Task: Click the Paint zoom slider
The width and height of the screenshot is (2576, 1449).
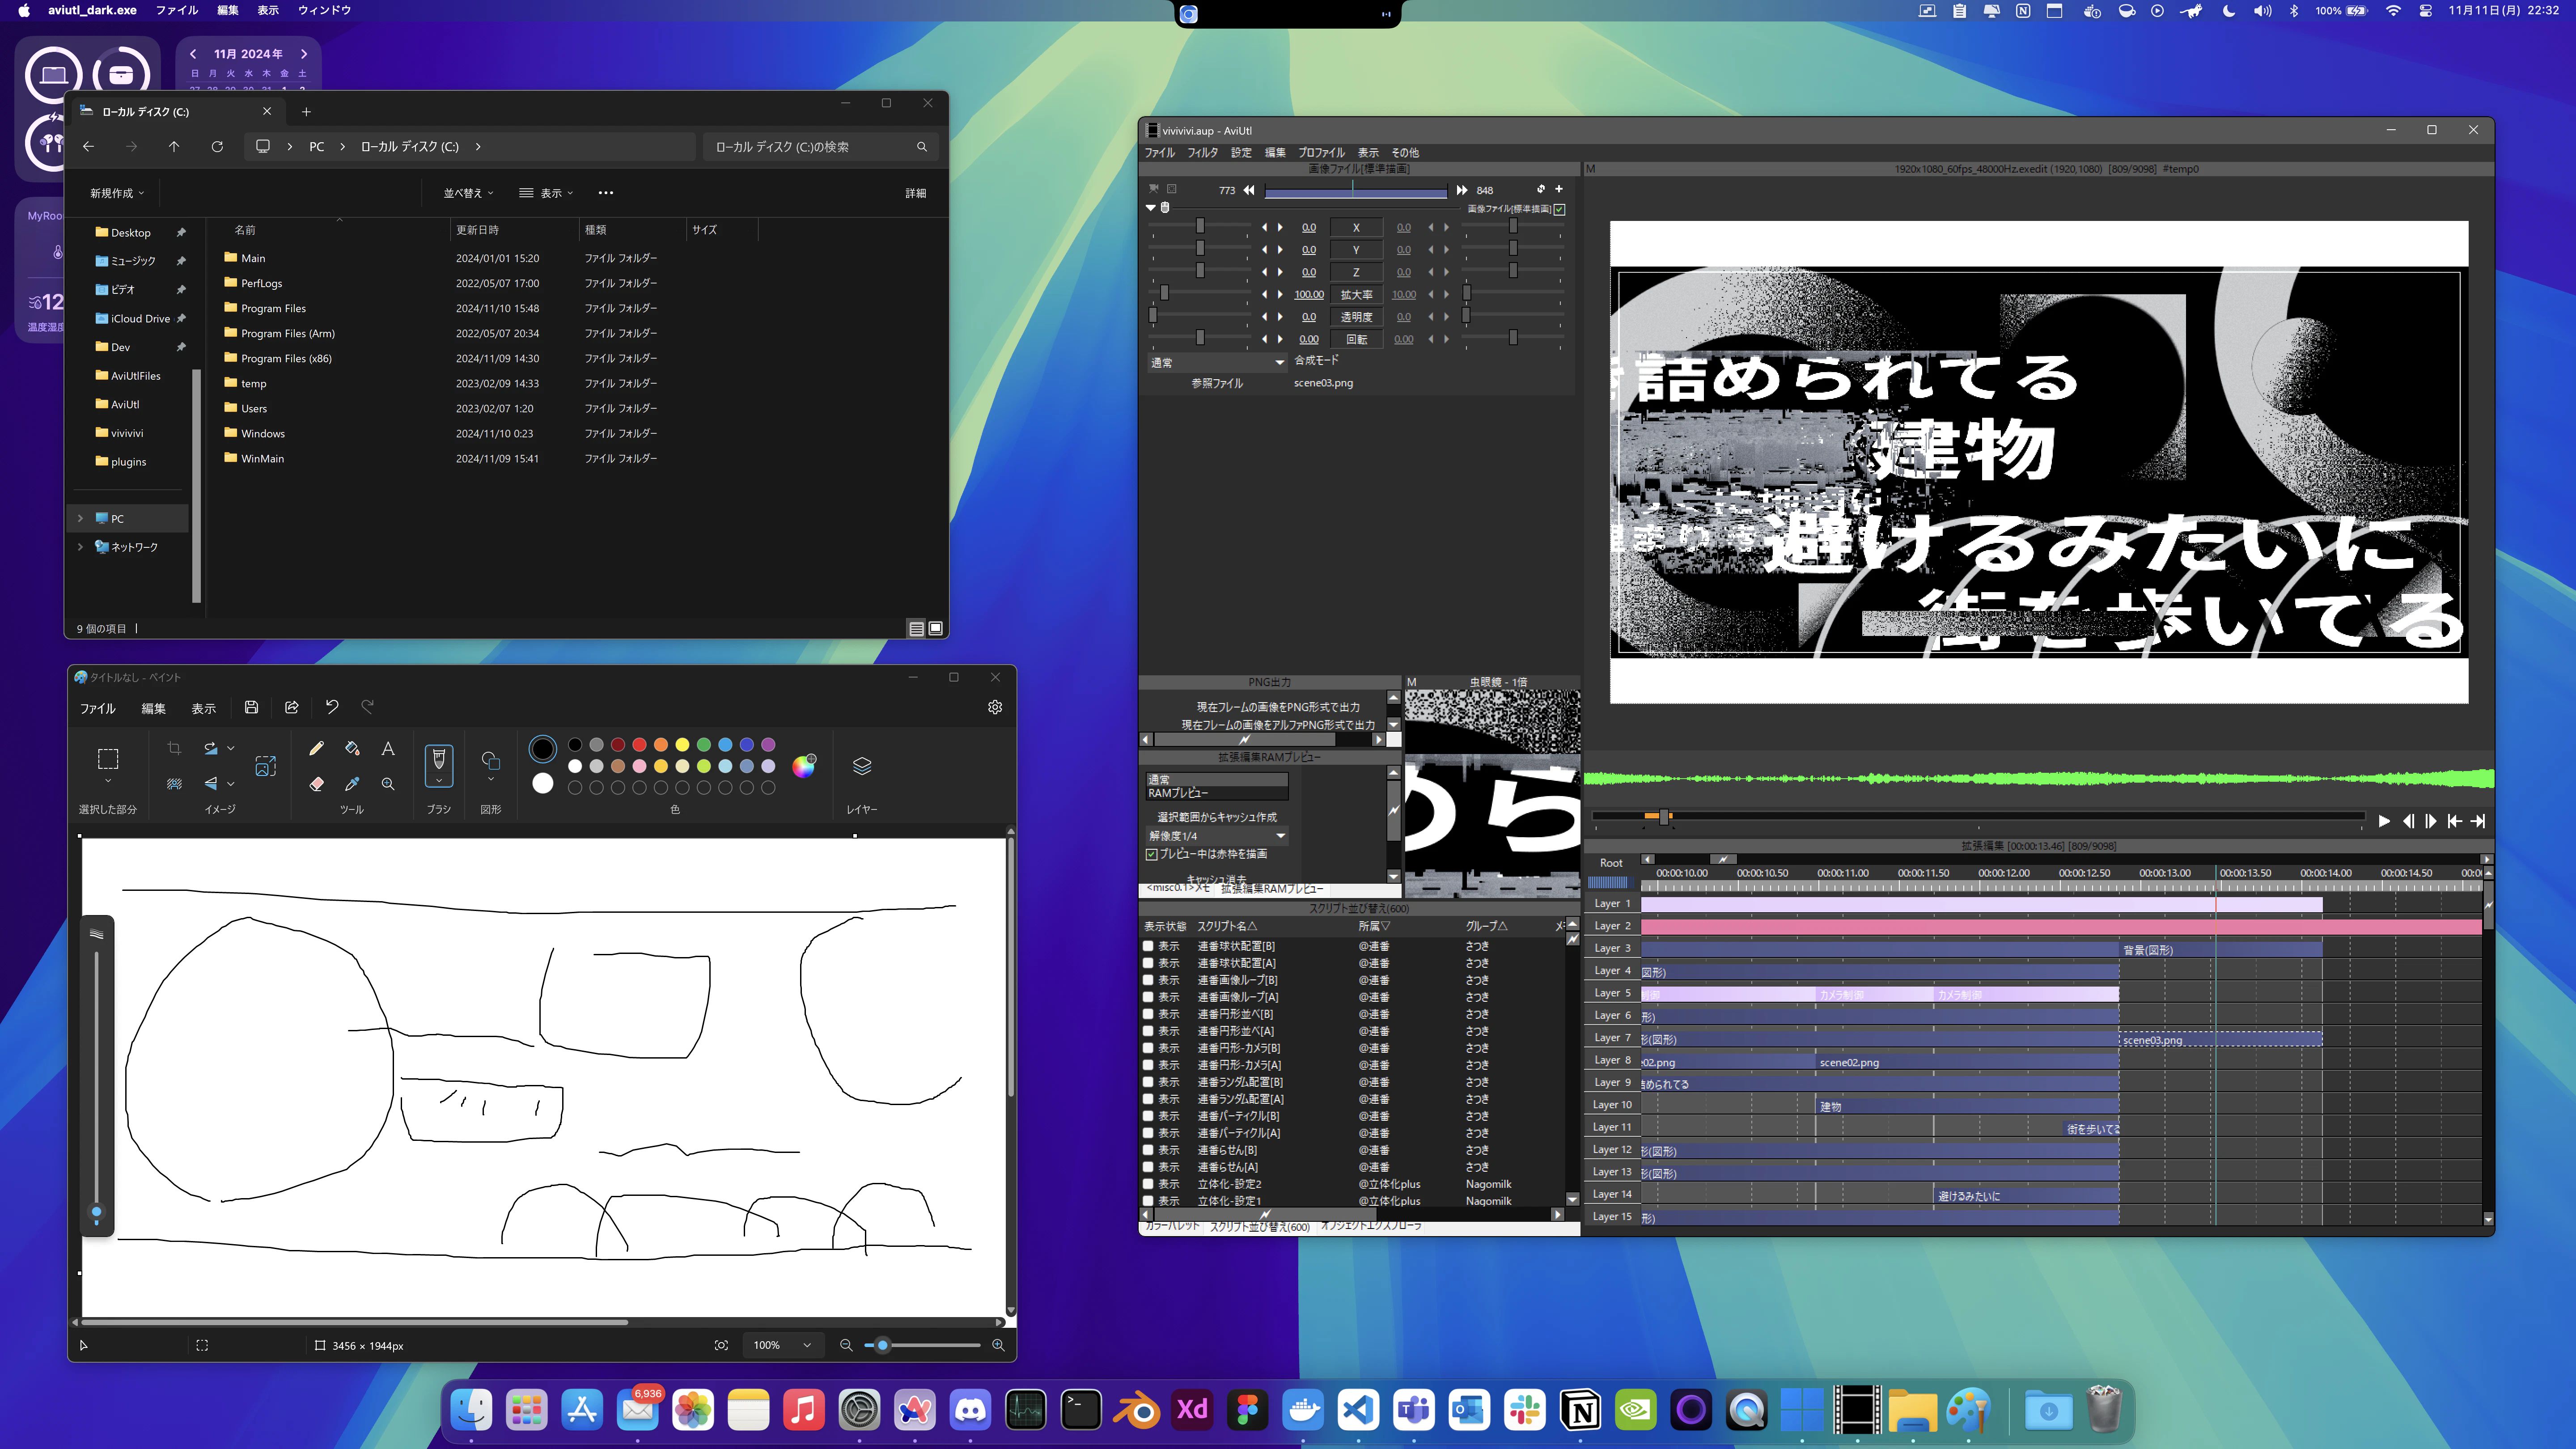Action: (x=922, y=1345)
